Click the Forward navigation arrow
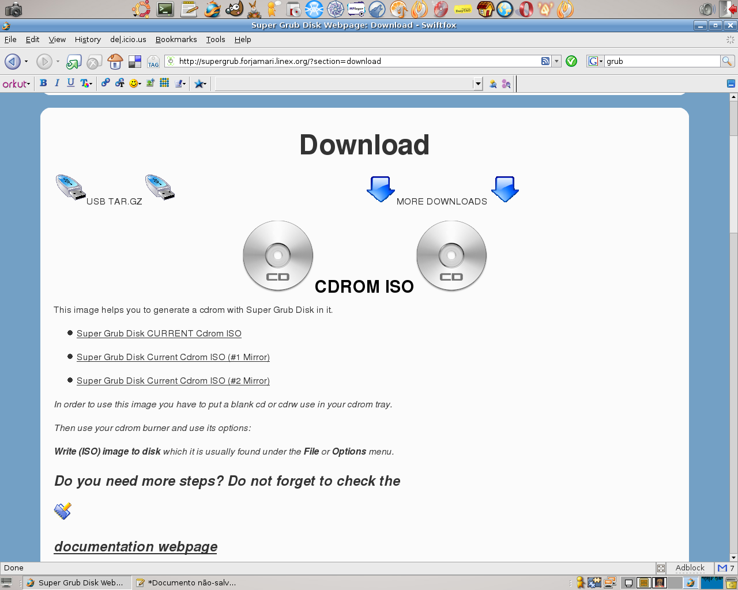The height and width of the screenshot is (590, 738). (x=44, y=61)
